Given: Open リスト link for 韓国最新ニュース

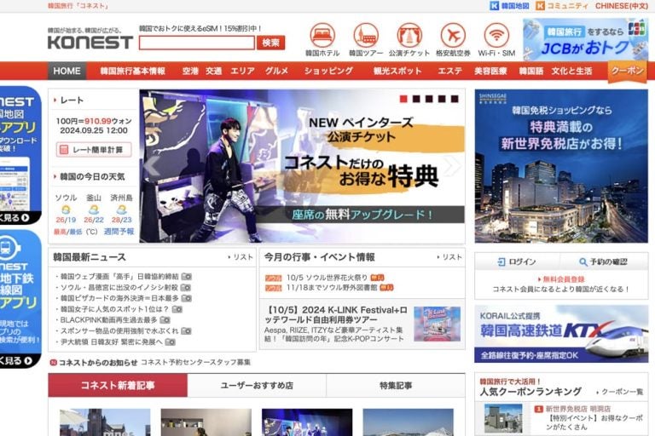Looking at the screenshot, I should 241,257.
